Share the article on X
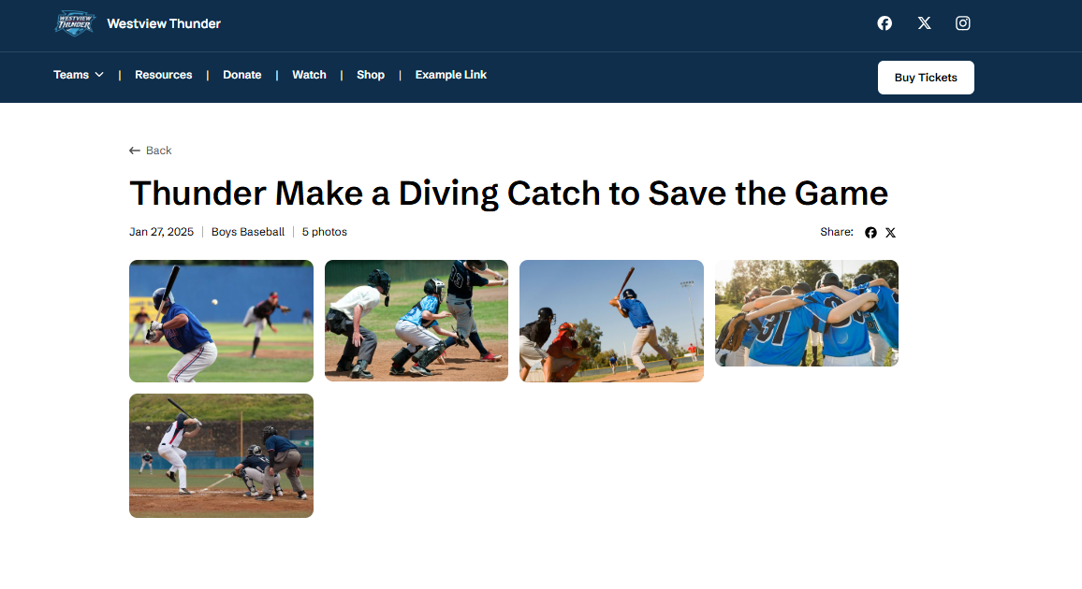This screenshot has height=589, width=1082. pyautogui.click(x=891, y=233)
